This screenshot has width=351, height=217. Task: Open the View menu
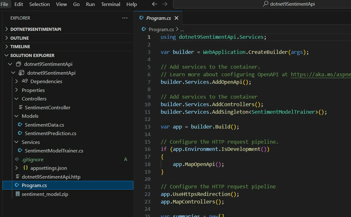click(62, 4)
